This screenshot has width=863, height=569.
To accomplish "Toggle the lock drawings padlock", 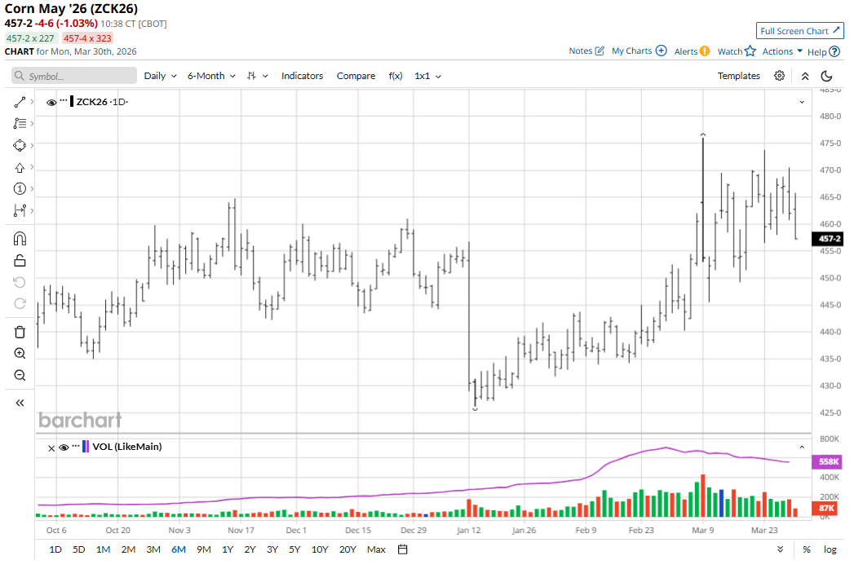I will point(20,260).
